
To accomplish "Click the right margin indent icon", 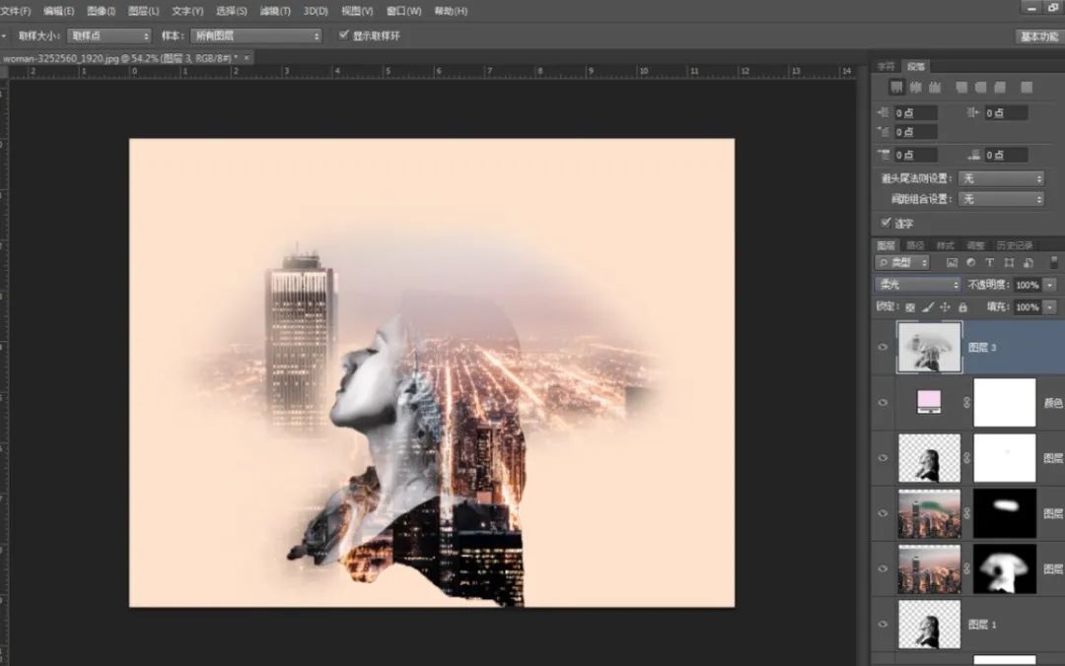I will 972,112.
